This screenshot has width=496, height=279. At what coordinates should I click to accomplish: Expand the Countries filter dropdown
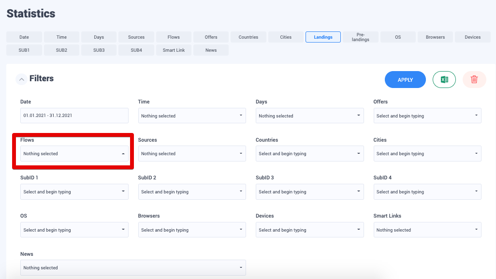click(x=309, y=154)
